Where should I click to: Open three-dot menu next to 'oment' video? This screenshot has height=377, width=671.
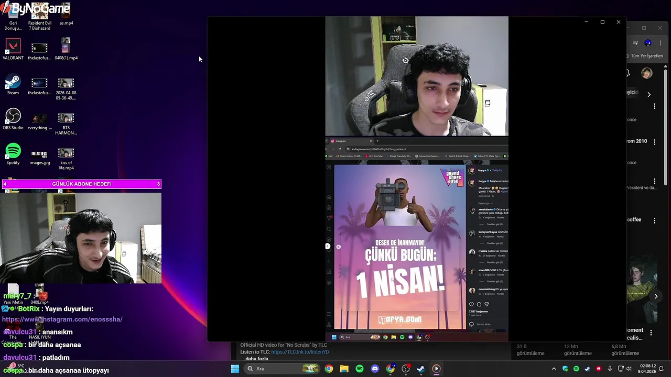click(x=651, y=332)
